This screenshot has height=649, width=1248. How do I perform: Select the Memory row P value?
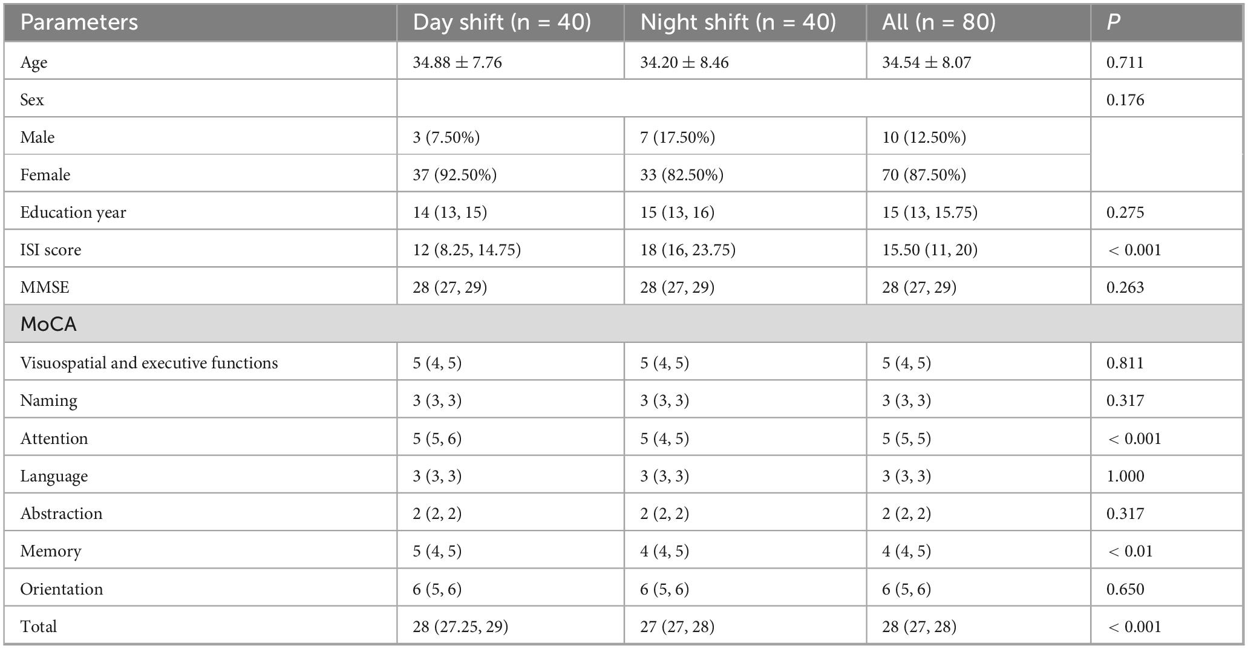pos(1129,551)
